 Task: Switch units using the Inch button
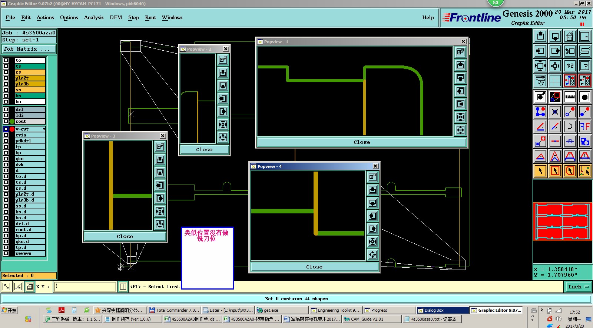[578, 287]
